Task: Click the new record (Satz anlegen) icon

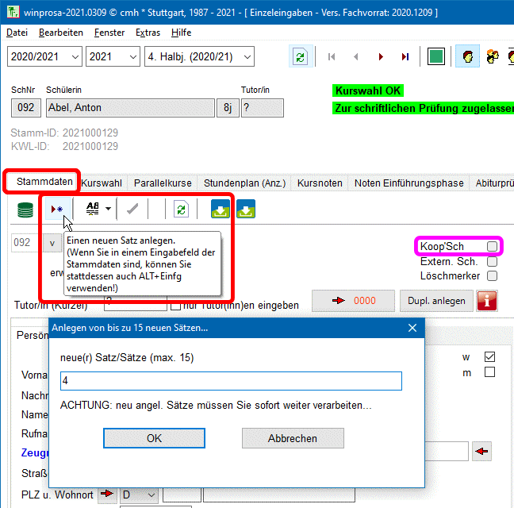Action: coord(56,209)
